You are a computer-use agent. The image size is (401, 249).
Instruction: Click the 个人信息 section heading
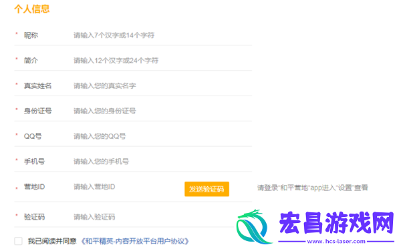pos(32,9)
